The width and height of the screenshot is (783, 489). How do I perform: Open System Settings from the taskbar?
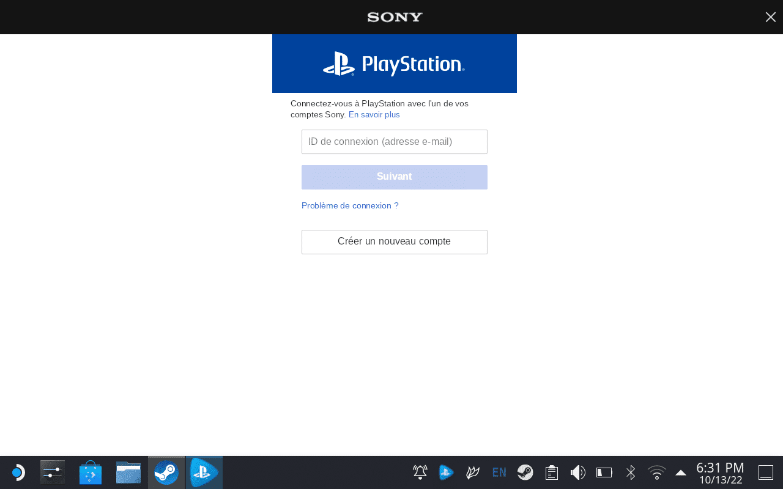[53, 472]
